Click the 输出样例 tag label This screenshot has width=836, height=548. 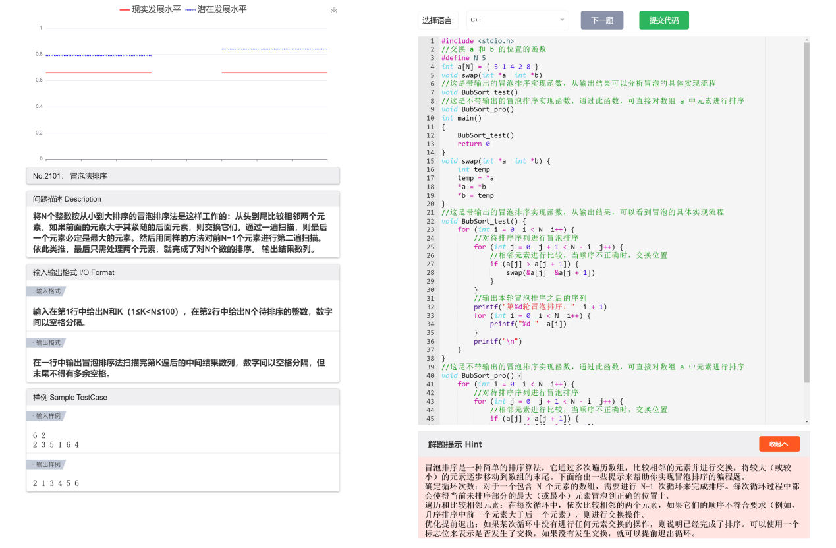tap(47, 464)
